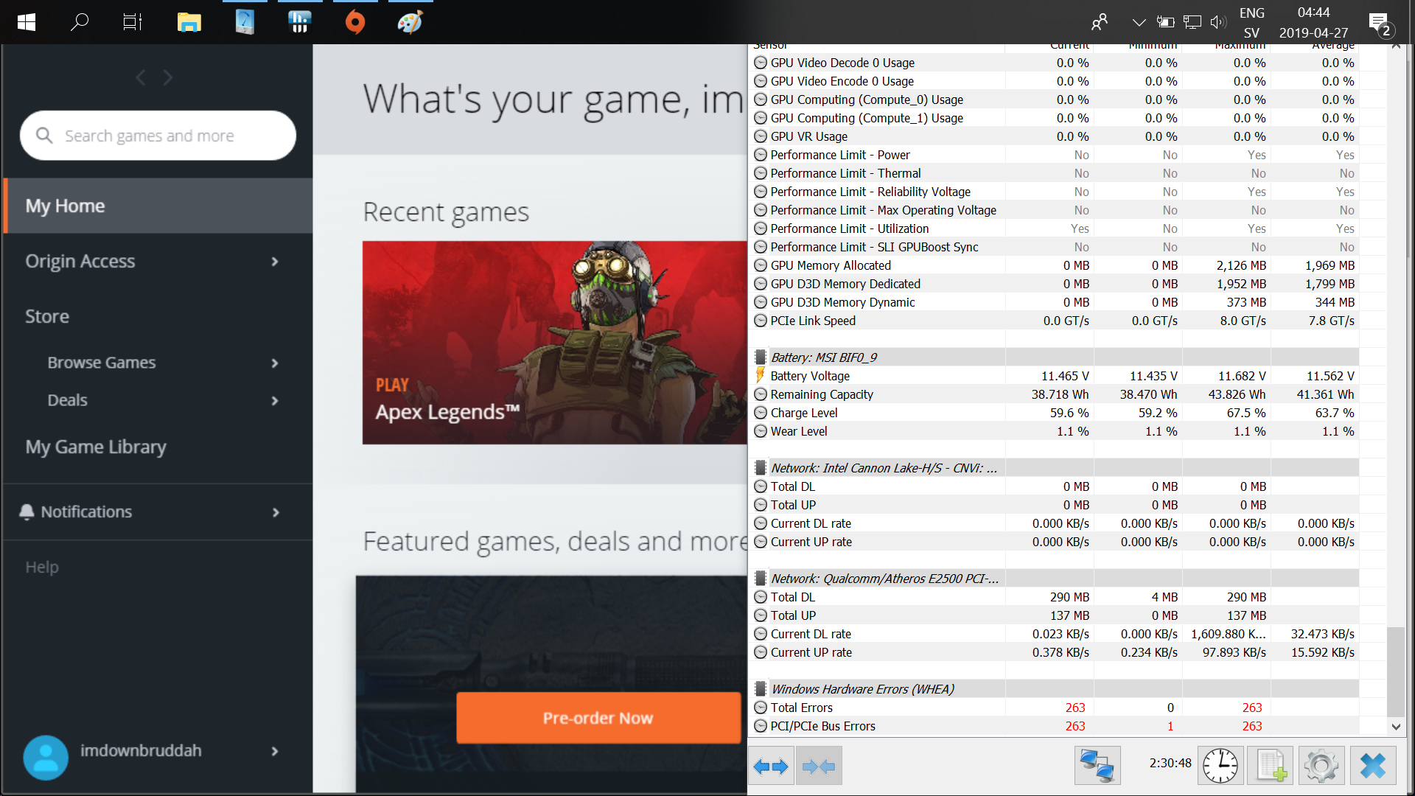Click Origin forward navigation arrow

[x=168, y=77]
